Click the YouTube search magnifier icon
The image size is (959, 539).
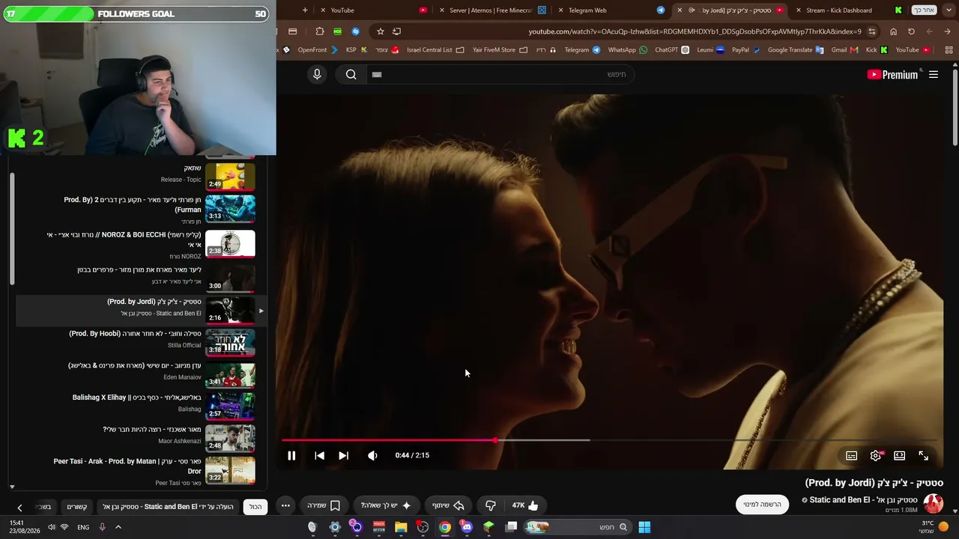[351, 74]
